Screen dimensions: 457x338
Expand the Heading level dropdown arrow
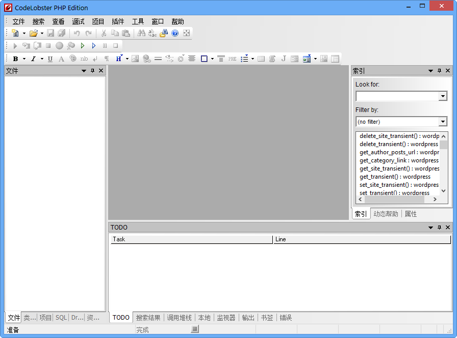[127, 59]
